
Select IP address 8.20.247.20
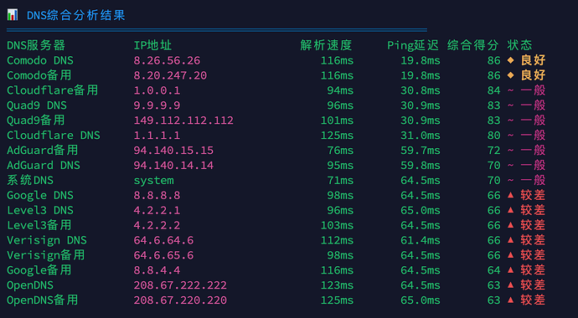pos(170,75)
